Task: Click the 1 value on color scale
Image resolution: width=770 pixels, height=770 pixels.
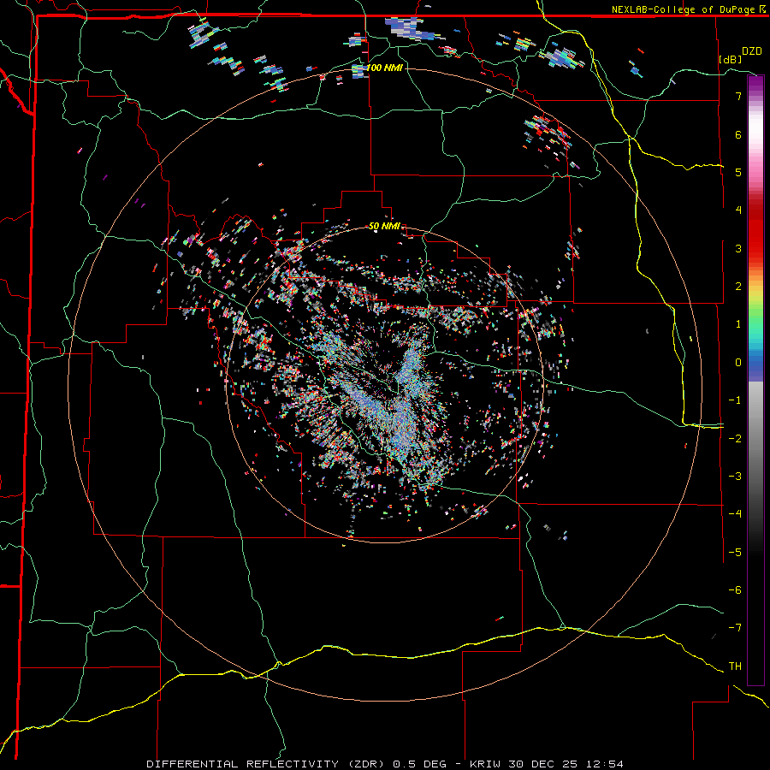Action: point(738,324)
